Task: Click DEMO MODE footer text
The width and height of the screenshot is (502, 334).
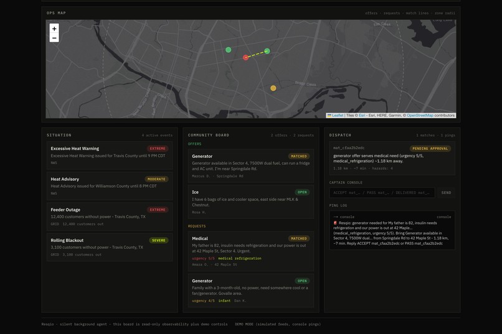Action: pyautogui.click(x=278, y=324)
